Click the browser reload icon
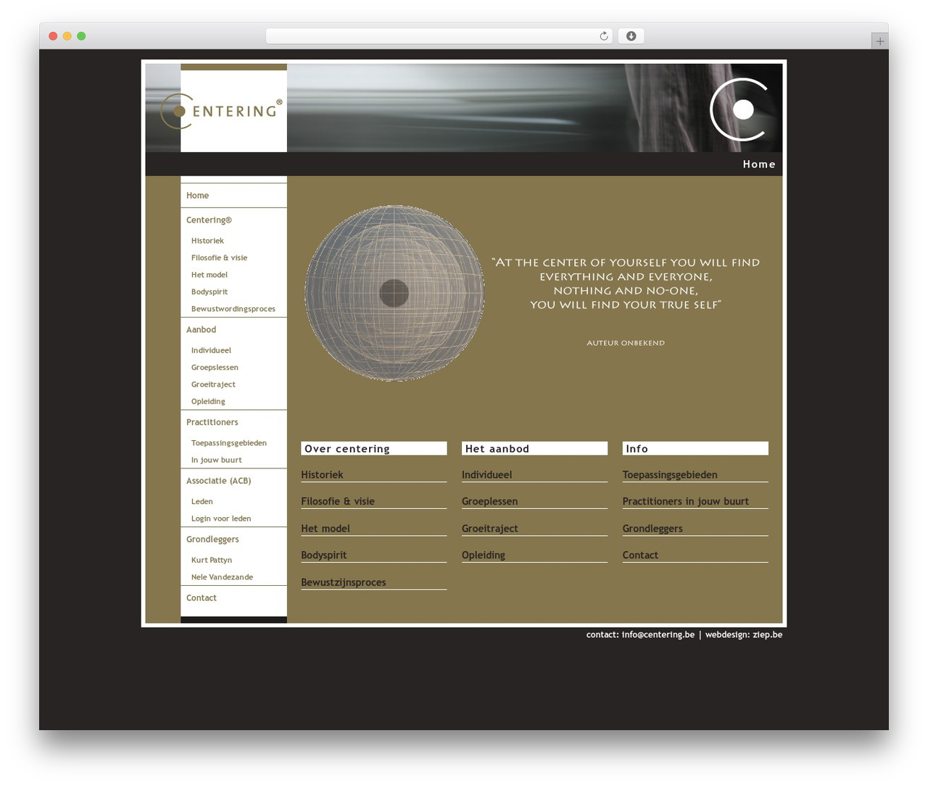The width and height of the screenshot is (928, 786). (x=604, y=36)
